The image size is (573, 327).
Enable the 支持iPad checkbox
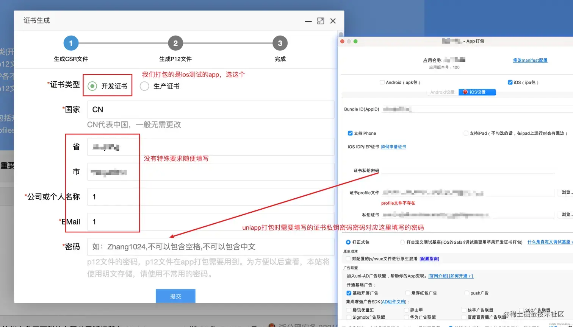click(x=466, y=133)
